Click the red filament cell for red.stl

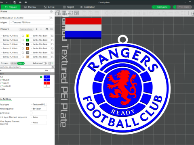pos(47,83)
